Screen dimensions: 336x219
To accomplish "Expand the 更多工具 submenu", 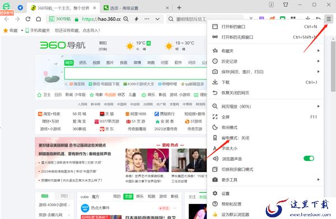I will 265,180.
